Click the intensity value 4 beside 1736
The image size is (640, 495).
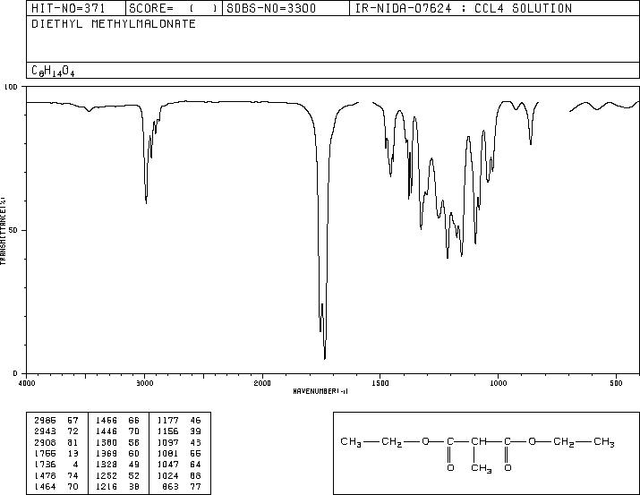(75, 465)
